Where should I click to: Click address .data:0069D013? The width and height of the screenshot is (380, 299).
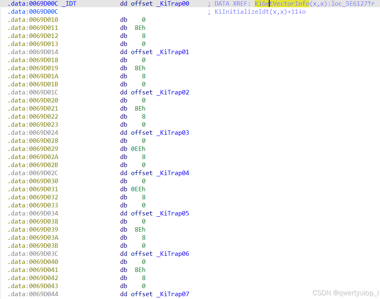coord(33,44)
